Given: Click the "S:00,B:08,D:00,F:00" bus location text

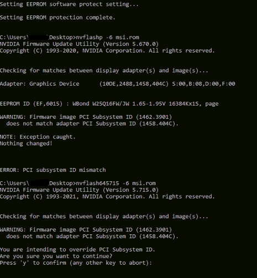Looking at the screenshot, I should tap(203, 84).
